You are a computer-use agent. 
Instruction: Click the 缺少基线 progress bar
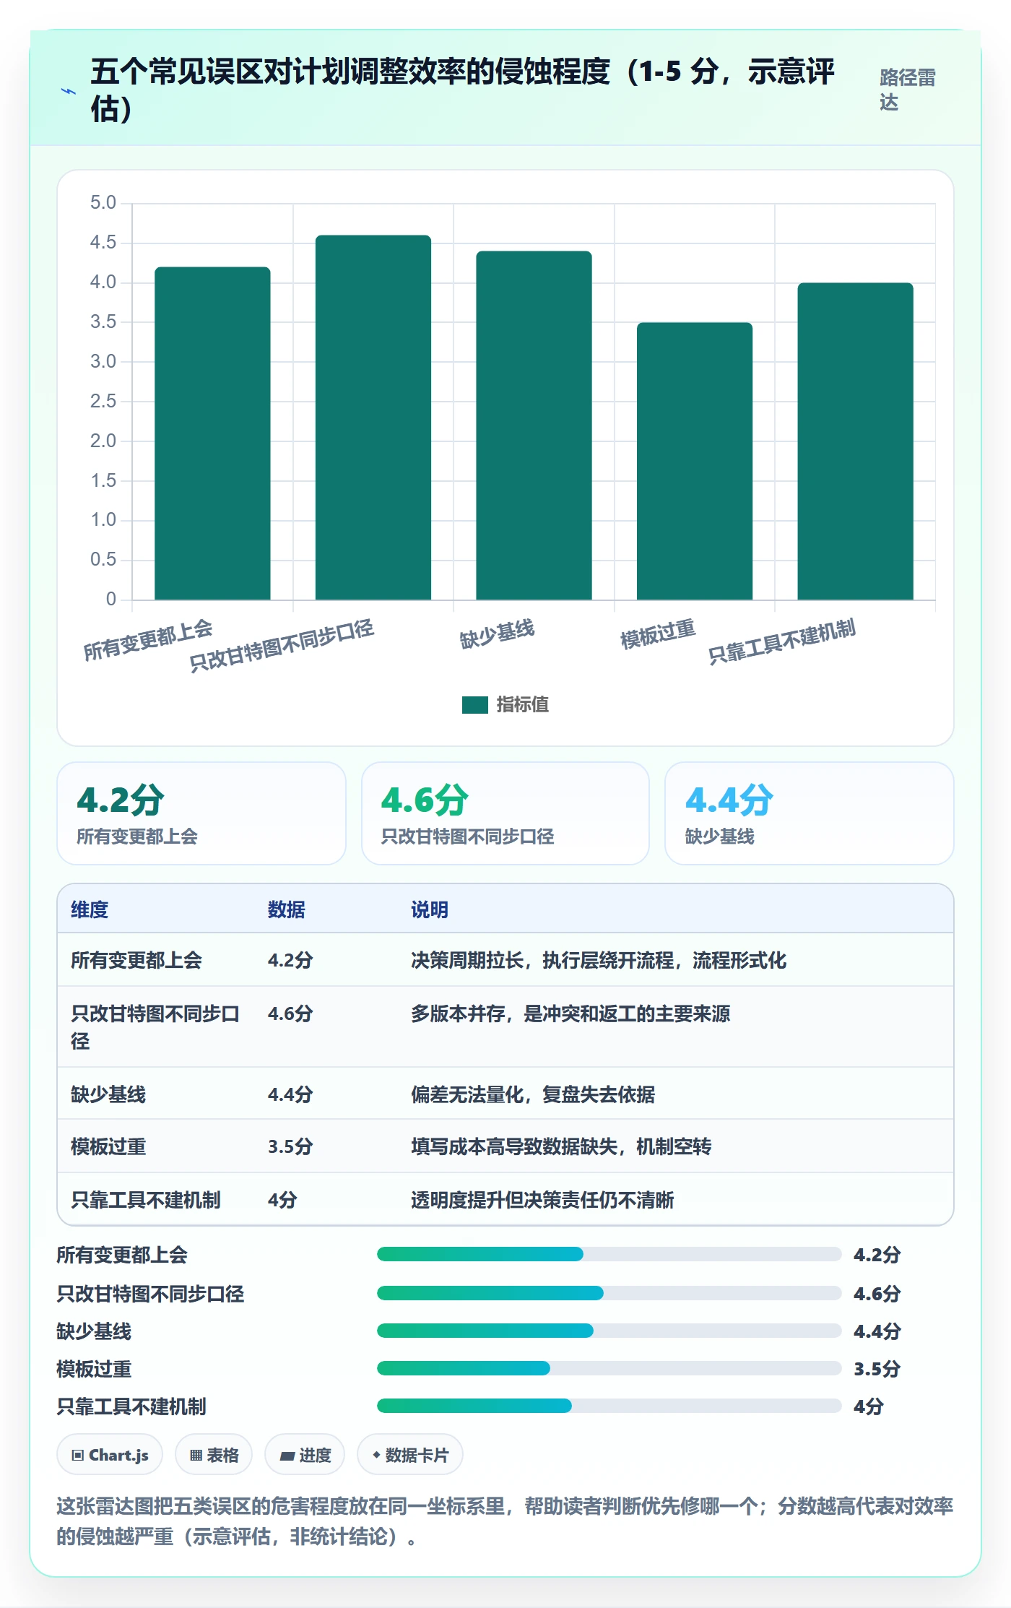click(609, 1331)
